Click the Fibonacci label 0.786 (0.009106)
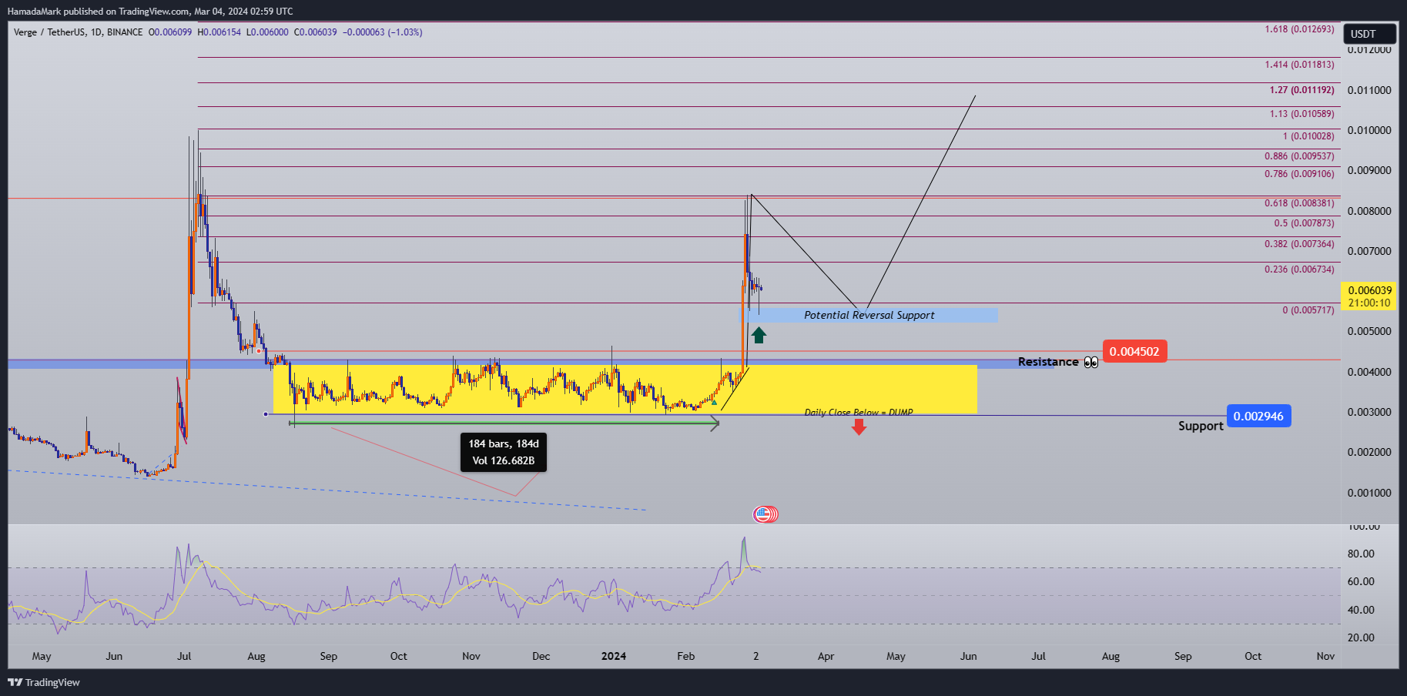Screen dimensions: 1407x696 click(x=1299, y=174)
